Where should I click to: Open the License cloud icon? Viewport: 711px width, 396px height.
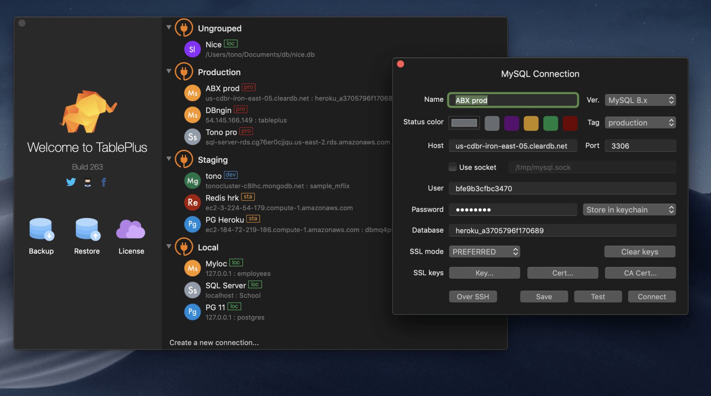tap(131, 229)
